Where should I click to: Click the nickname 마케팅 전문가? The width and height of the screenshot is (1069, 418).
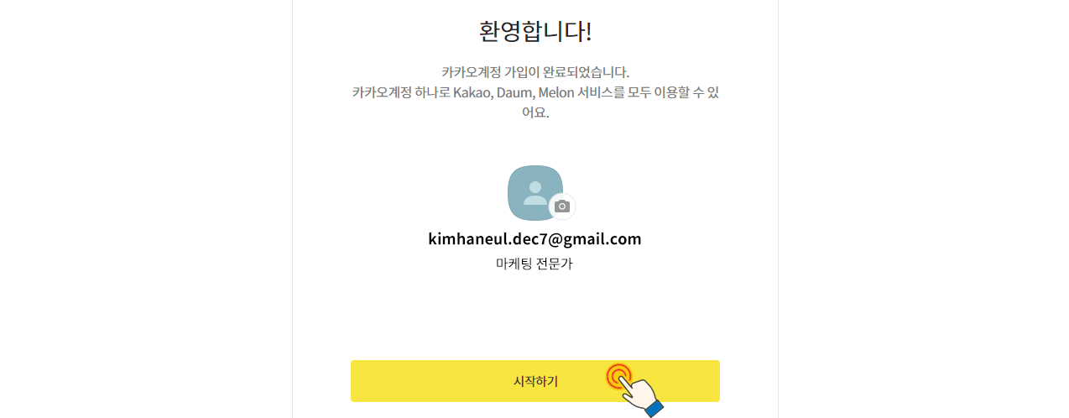point(534,264)
